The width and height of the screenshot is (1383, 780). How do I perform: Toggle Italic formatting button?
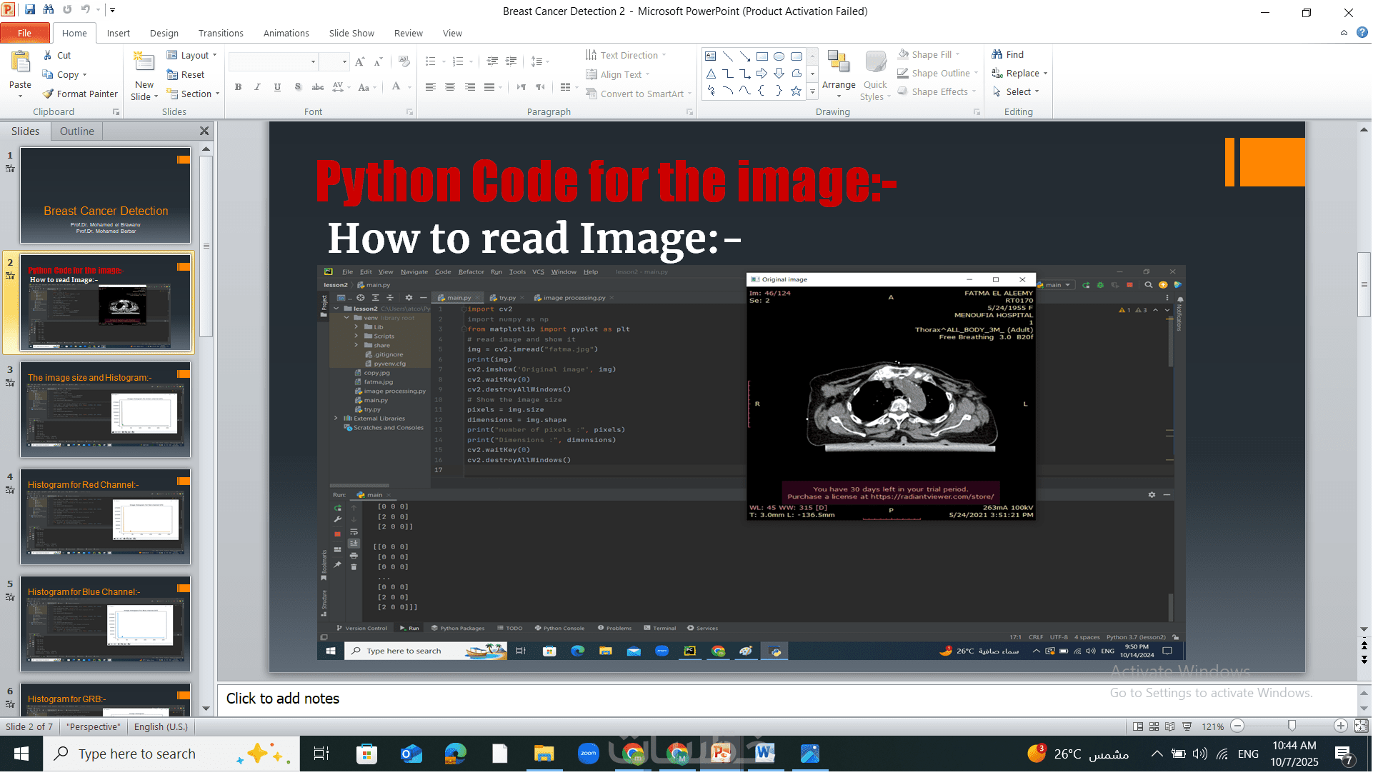pos(257,87)
